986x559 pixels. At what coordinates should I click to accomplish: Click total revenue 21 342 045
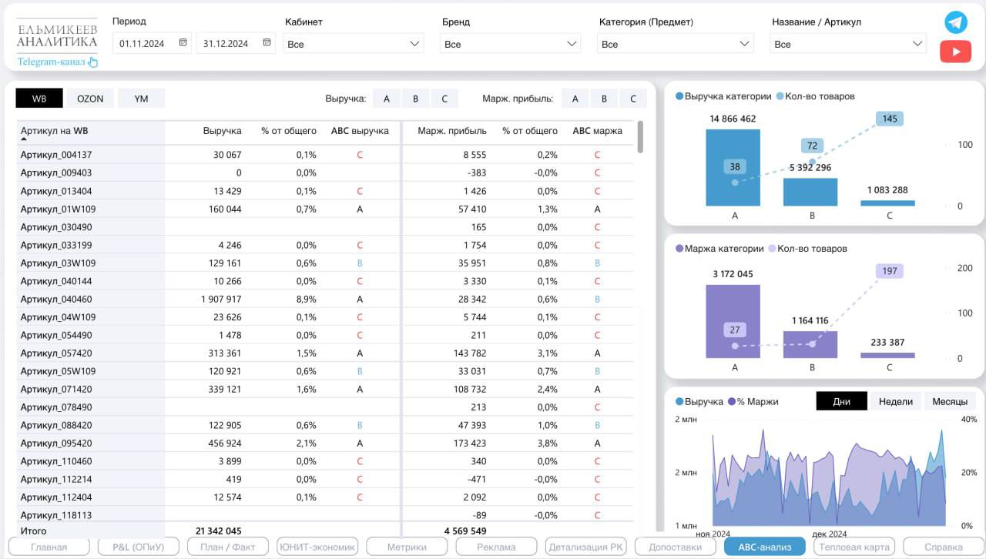(219, 531)
